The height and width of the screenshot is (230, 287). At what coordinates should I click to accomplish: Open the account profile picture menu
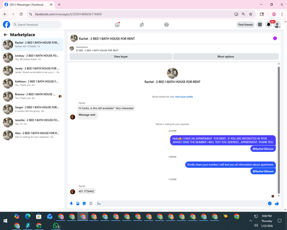[277, 25]
